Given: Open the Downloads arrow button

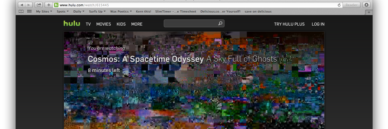Looking at the screenshot, I should pos(366,5).
